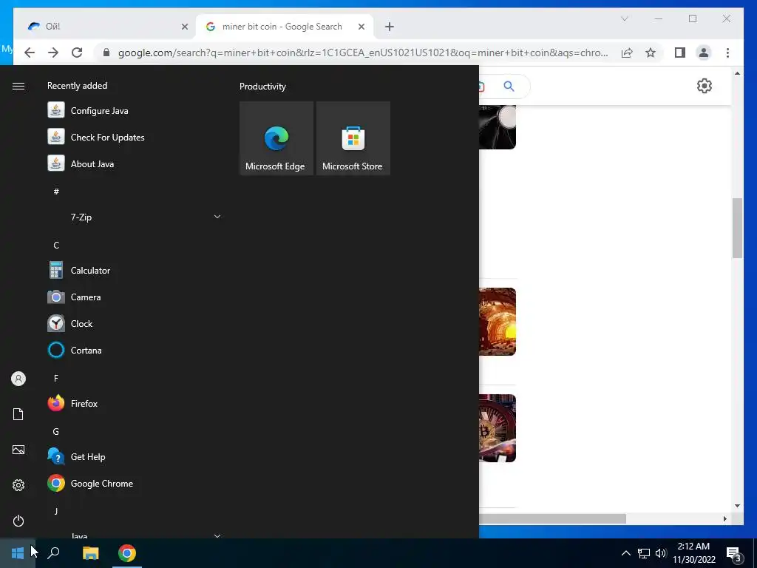Open the taskbar clock and date
757x568 pixels.
pos(693,553)
